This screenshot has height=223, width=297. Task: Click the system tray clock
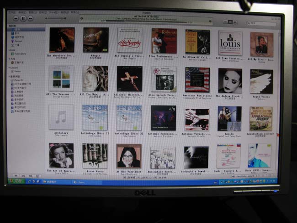coord(273,181)
